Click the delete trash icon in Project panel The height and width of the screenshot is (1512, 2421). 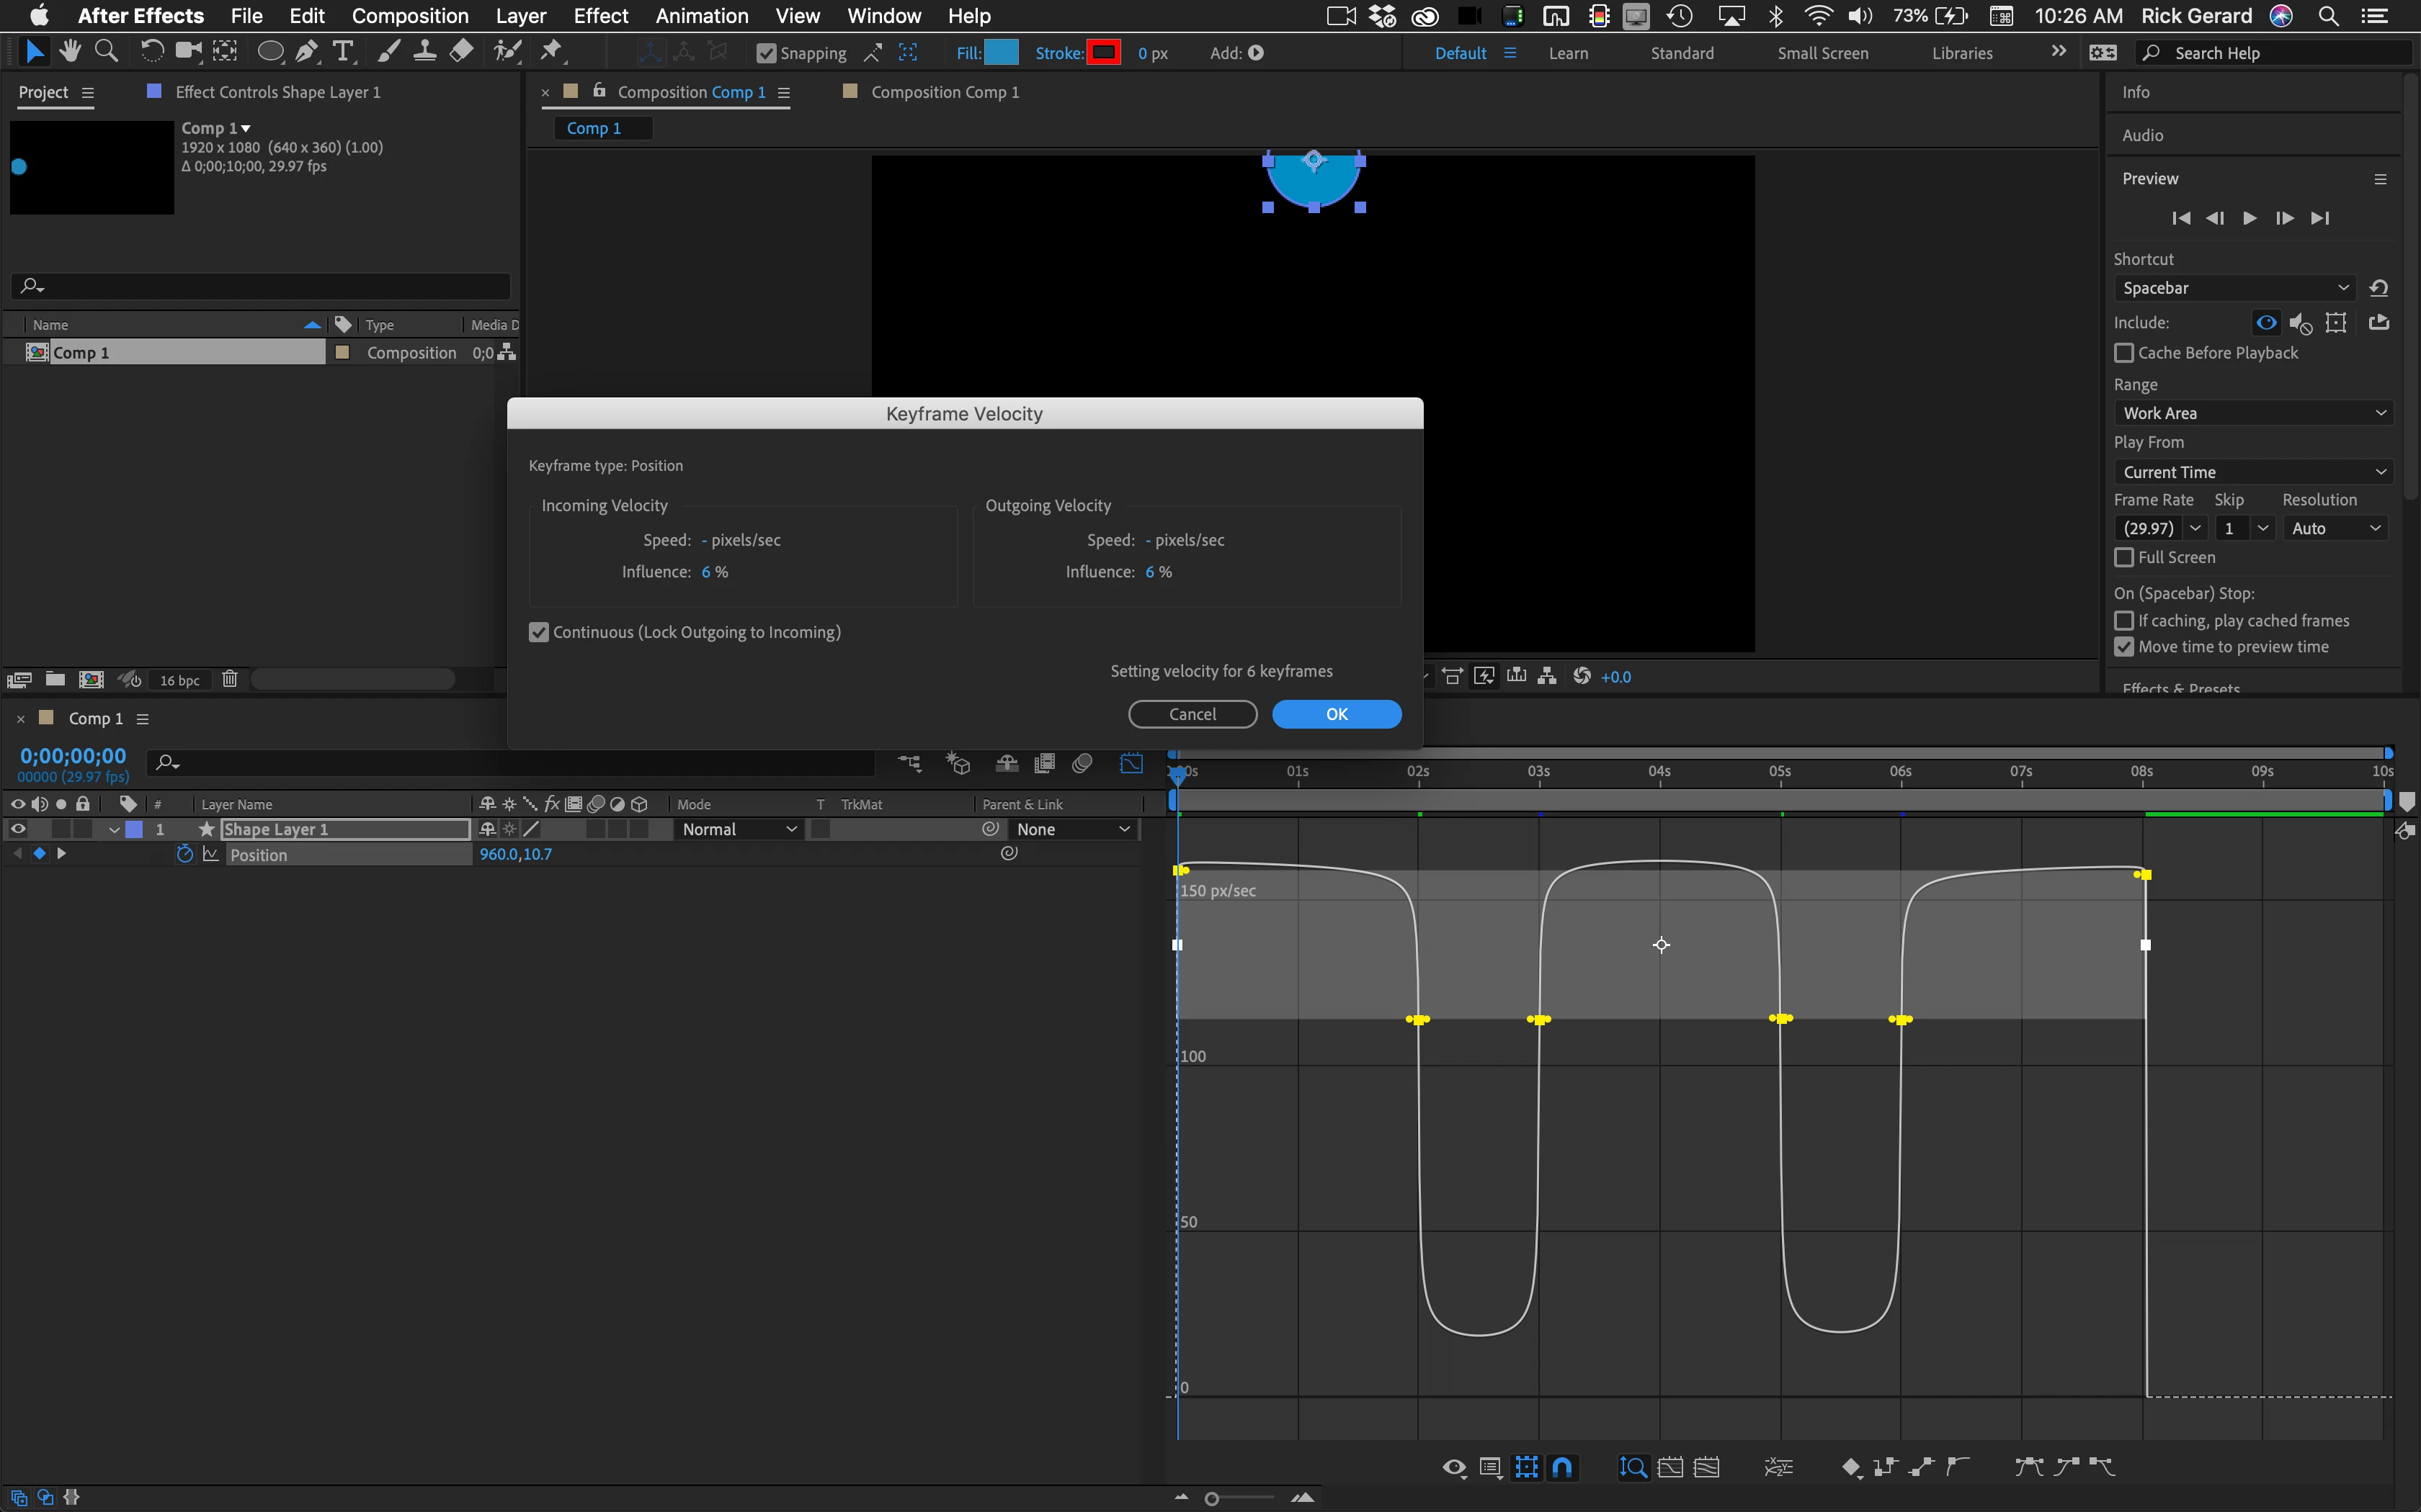229,679
